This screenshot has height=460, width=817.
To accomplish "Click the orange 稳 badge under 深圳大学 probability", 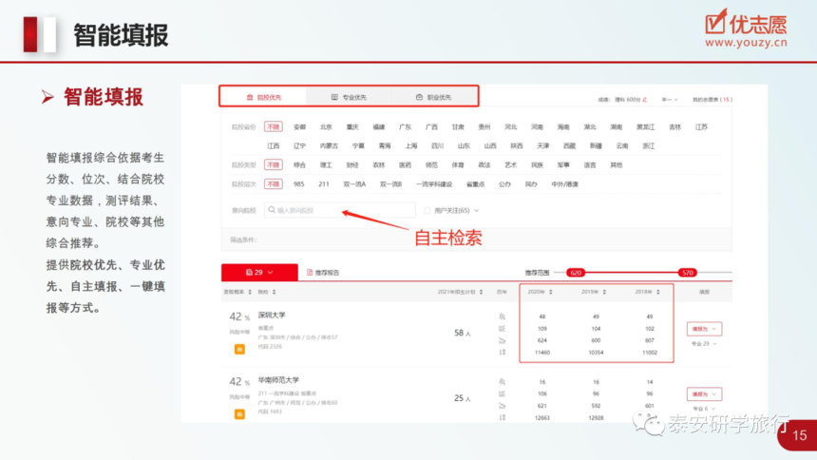I will [x=239, y=350].
